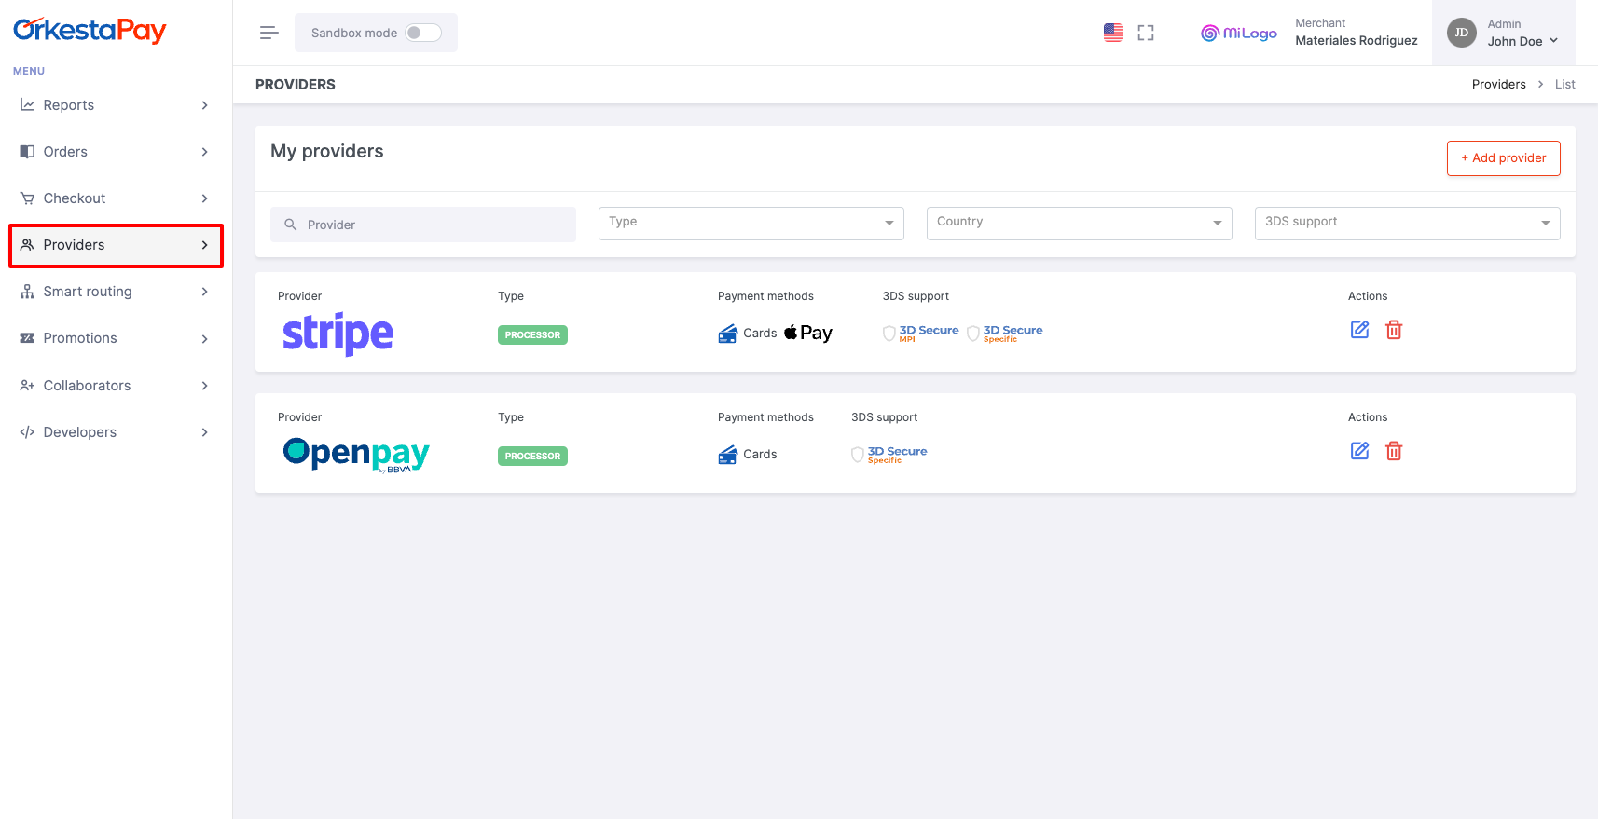Open the Type filter dropdown
The height and width of the screenshot is (819, 1598).
tap(751, 223)
